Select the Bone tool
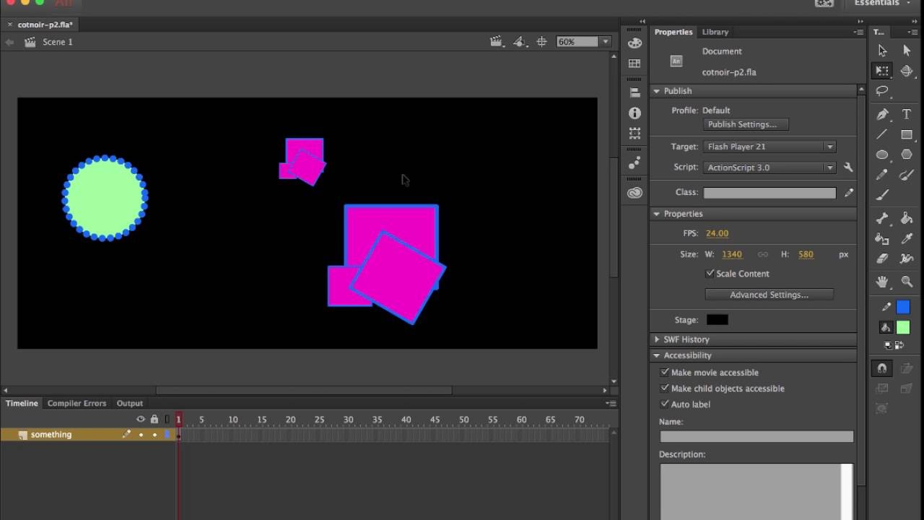 point(882,218)
